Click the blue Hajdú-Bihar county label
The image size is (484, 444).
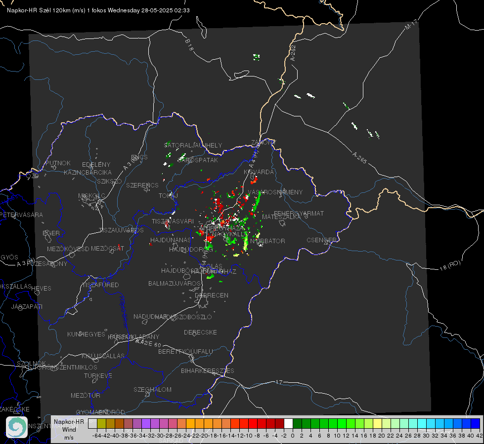123,312
